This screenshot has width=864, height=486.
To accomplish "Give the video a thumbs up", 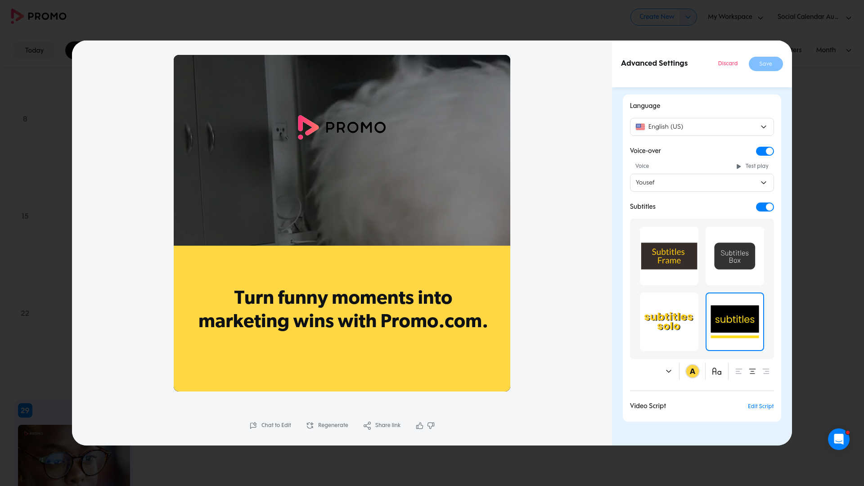I will pyautogui.click(x=419, y=425).
